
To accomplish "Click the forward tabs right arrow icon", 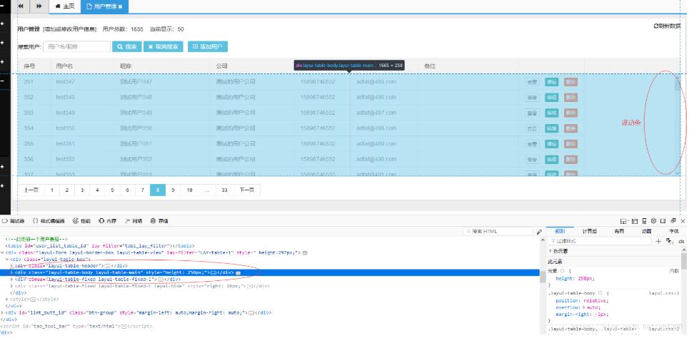I will 39,6.
